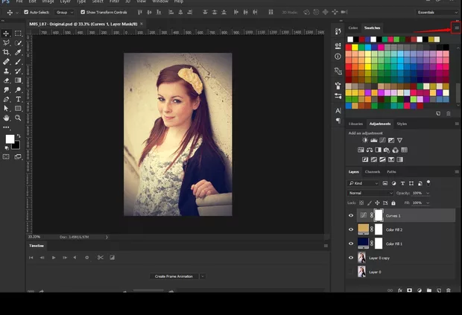Click the Create Frame Animation button
The width and height of the screenshot is (462, 315).
173,276
